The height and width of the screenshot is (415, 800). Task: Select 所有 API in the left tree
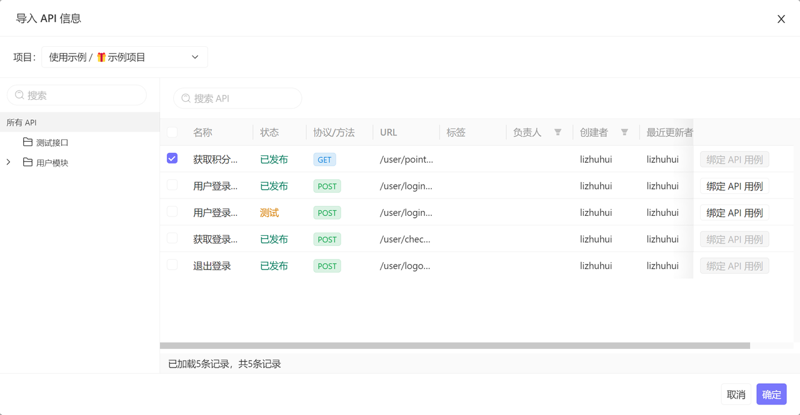point(80,122)
